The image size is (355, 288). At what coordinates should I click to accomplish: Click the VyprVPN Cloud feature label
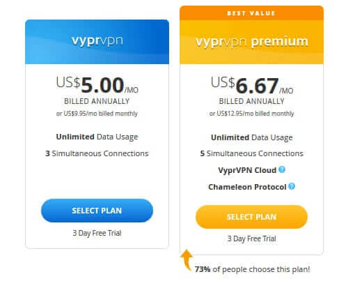[x=247, y=170]
